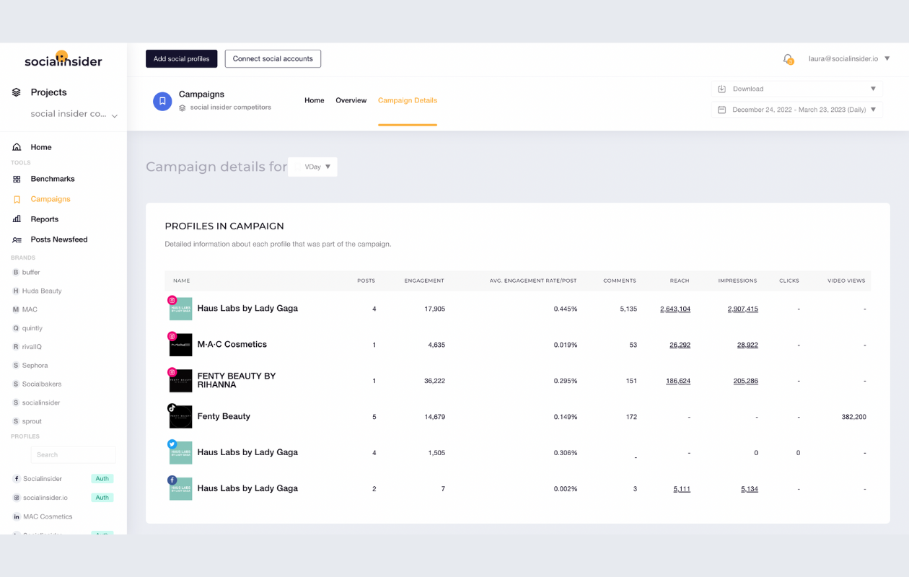Open Reports in the sidebar
Screen dimensions: 909x577
[x=45, y=219]
